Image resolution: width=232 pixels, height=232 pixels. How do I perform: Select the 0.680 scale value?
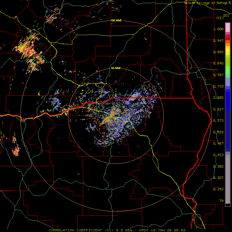coord(218,98)
